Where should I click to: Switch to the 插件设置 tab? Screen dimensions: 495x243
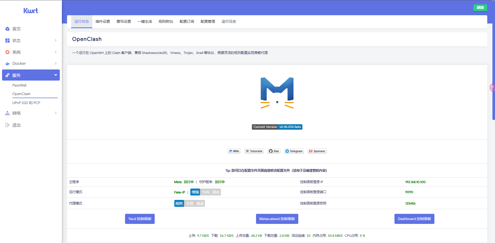click(x=103, y=21)
